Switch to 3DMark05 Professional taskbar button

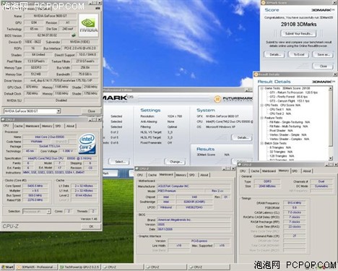tap(37, 267)
